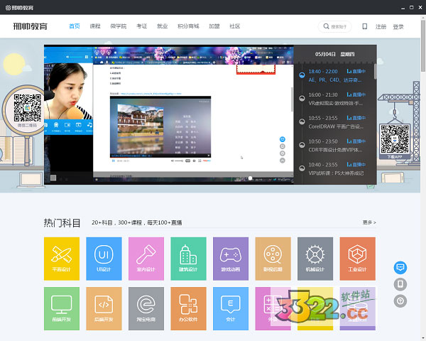Open the 就业 navigation tab
The image size is (426, 341).
coord(162,26)
